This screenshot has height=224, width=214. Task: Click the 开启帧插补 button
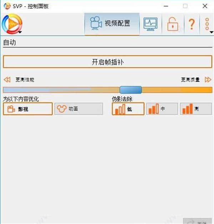tap(108, 62)
